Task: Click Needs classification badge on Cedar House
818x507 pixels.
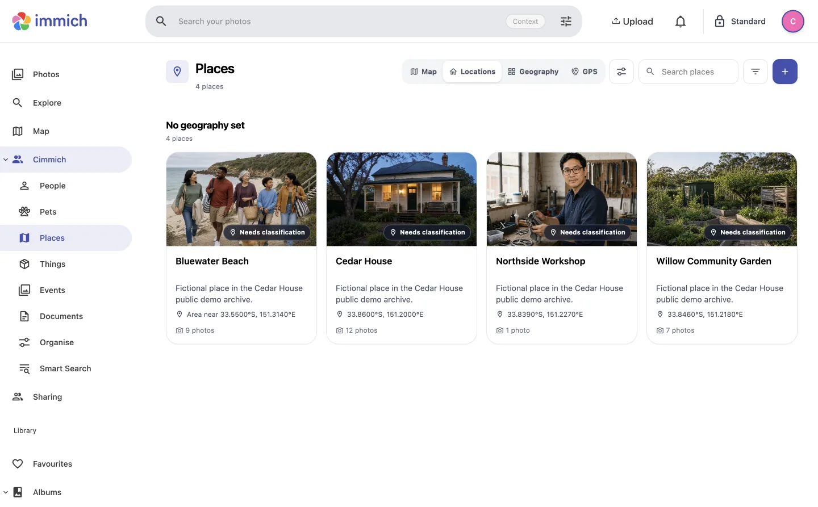Action: pos(427,232)
